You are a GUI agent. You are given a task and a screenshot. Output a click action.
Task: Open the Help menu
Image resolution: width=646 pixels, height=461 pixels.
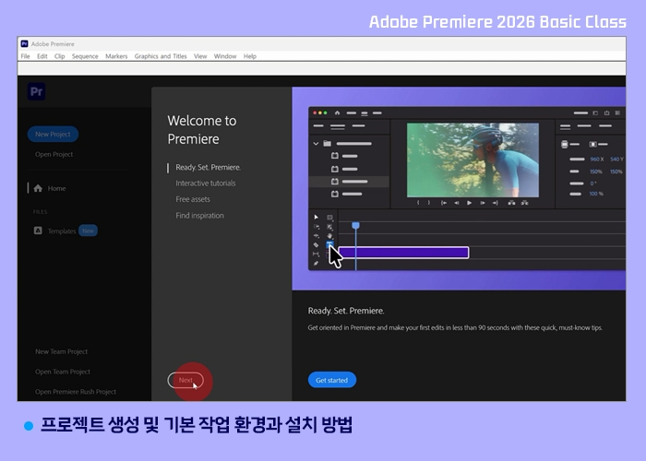(250, 56)
